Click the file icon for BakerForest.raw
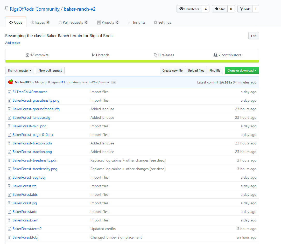281x244 pixels. coord(10,220)
